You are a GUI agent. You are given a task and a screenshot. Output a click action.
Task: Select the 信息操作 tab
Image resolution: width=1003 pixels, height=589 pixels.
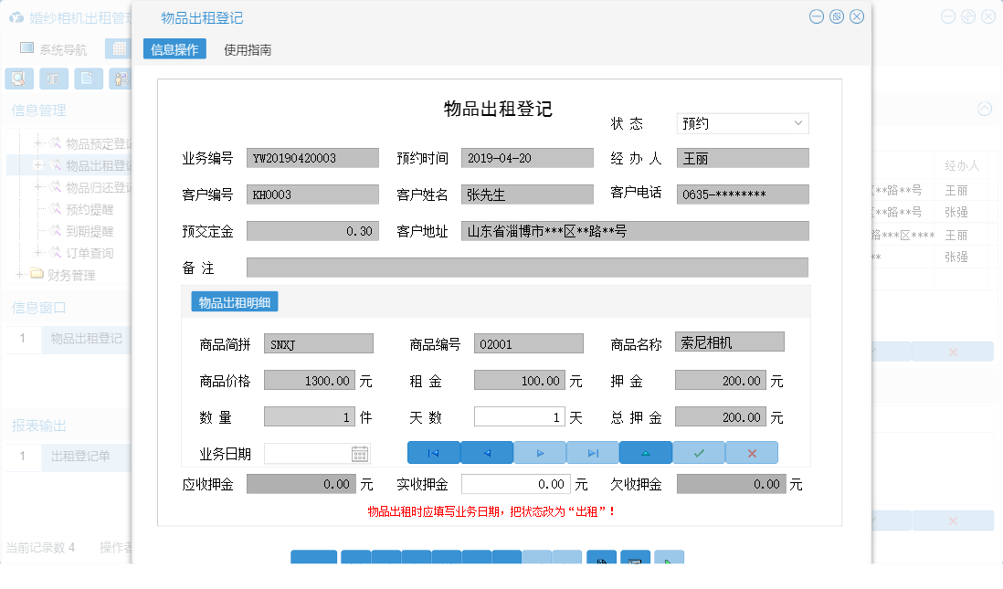click(174, 48)
